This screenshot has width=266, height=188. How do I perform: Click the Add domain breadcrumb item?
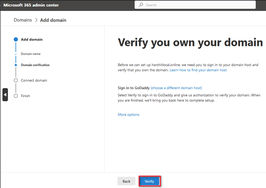tap(53, 20)
